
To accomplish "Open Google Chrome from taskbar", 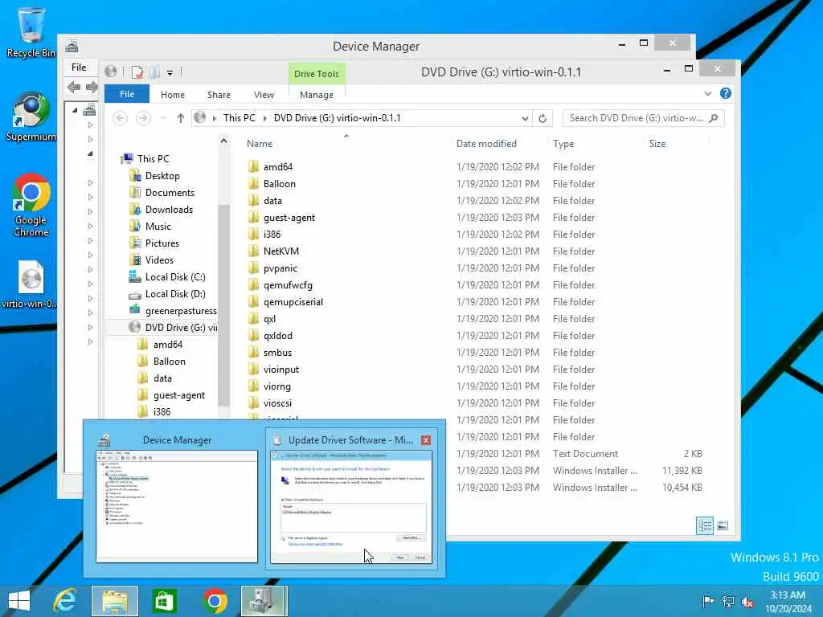I will (215, 601).
